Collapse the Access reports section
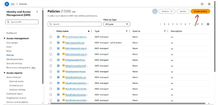The height and width of the screenshot is (105, 218). 4,73
